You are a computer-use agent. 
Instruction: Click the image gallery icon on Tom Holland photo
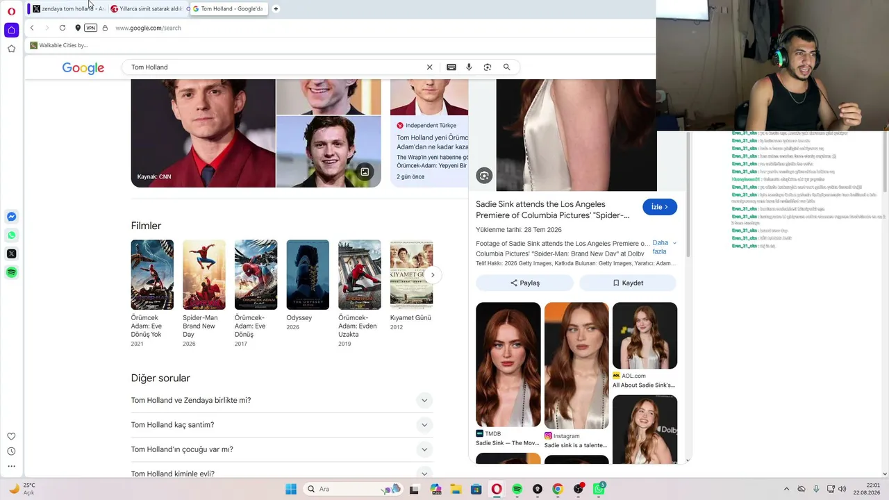click(365, 172)
